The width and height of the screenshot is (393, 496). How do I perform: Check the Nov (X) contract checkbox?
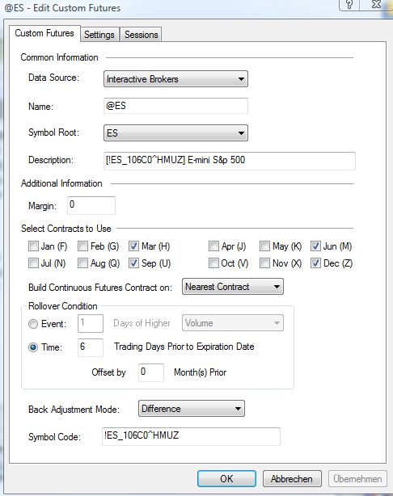point(264,263)
